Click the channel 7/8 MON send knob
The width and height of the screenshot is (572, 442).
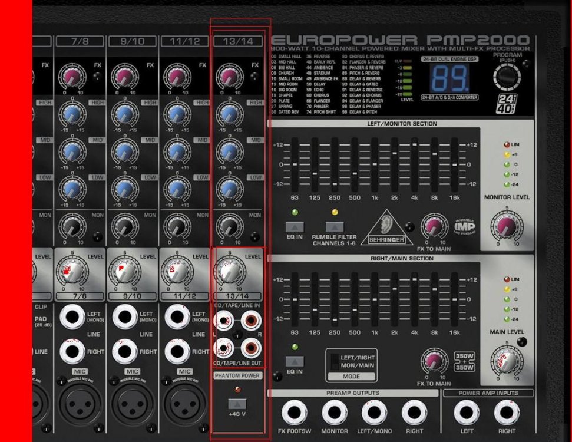(72, 227)
